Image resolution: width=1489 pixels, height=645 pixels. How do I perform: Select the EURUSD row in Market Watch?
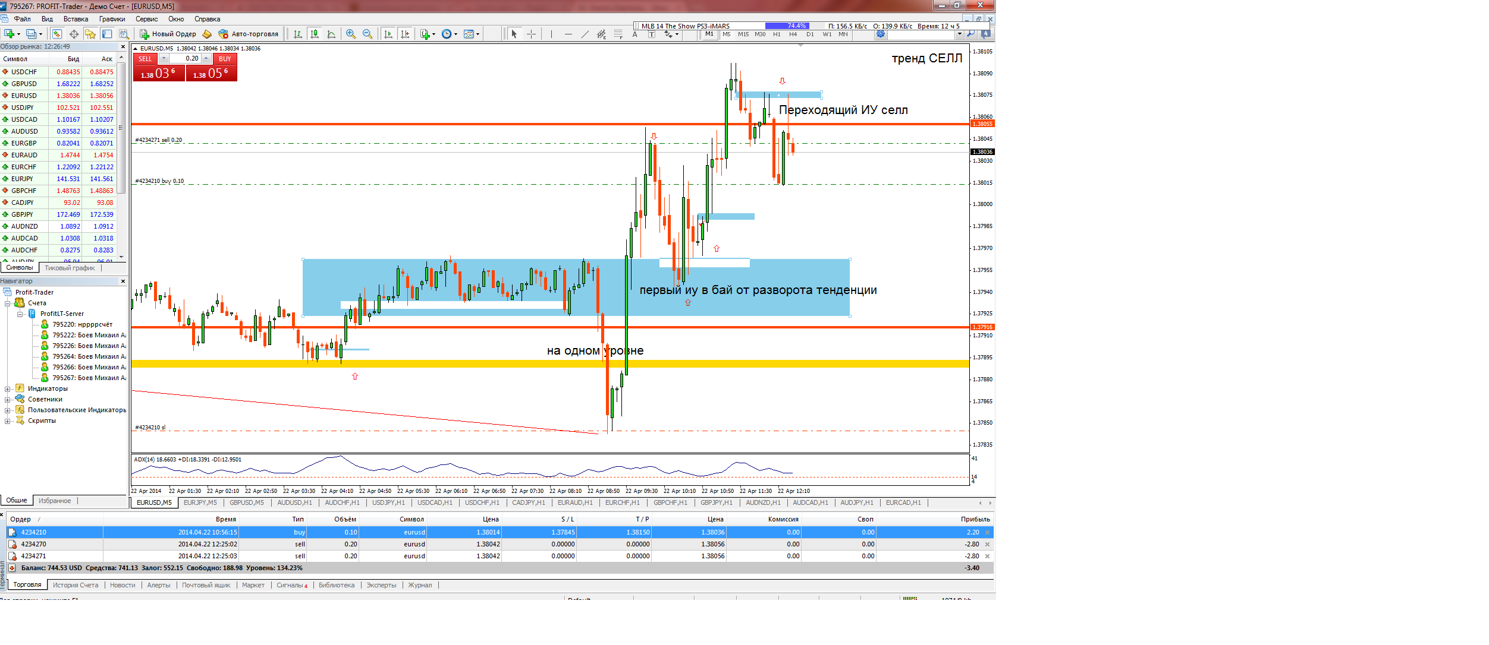pos(58,96)
